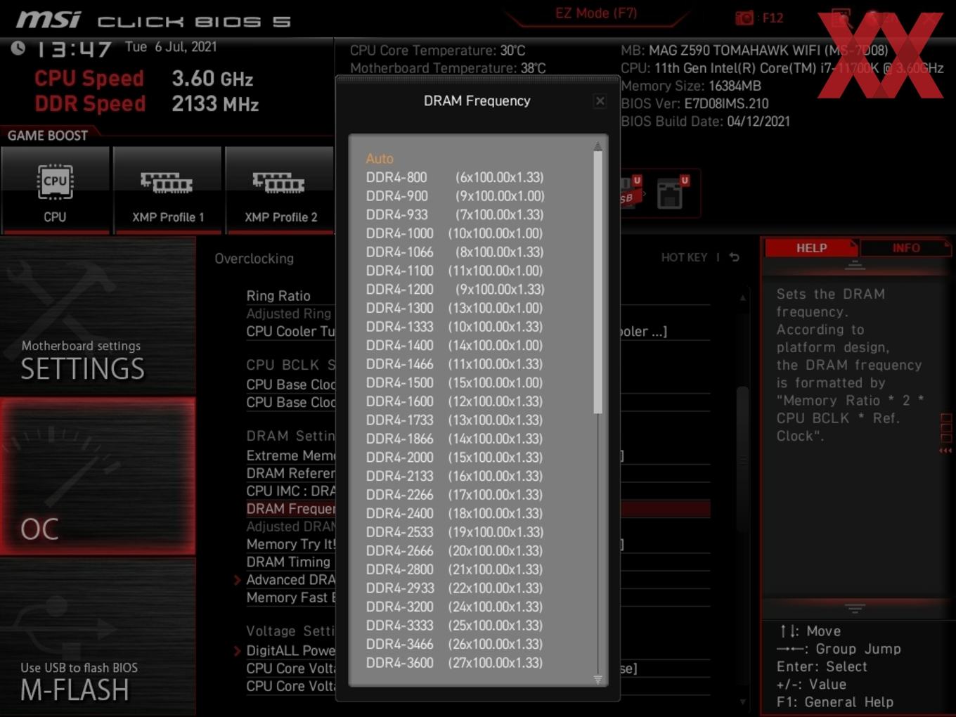This screenshot has width=956, height=717.
Task: Select DDR4-3600 frequency
Action: [x=455, y=663]
